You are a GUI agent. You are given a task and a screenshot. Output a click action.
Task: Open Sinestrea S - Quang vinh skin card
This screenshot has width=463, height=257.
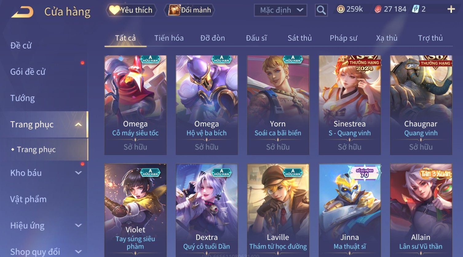coord(350,105)
